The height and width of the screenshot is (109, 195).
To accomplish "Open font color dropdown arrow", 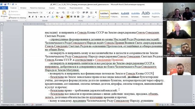I will pos(64,17).
